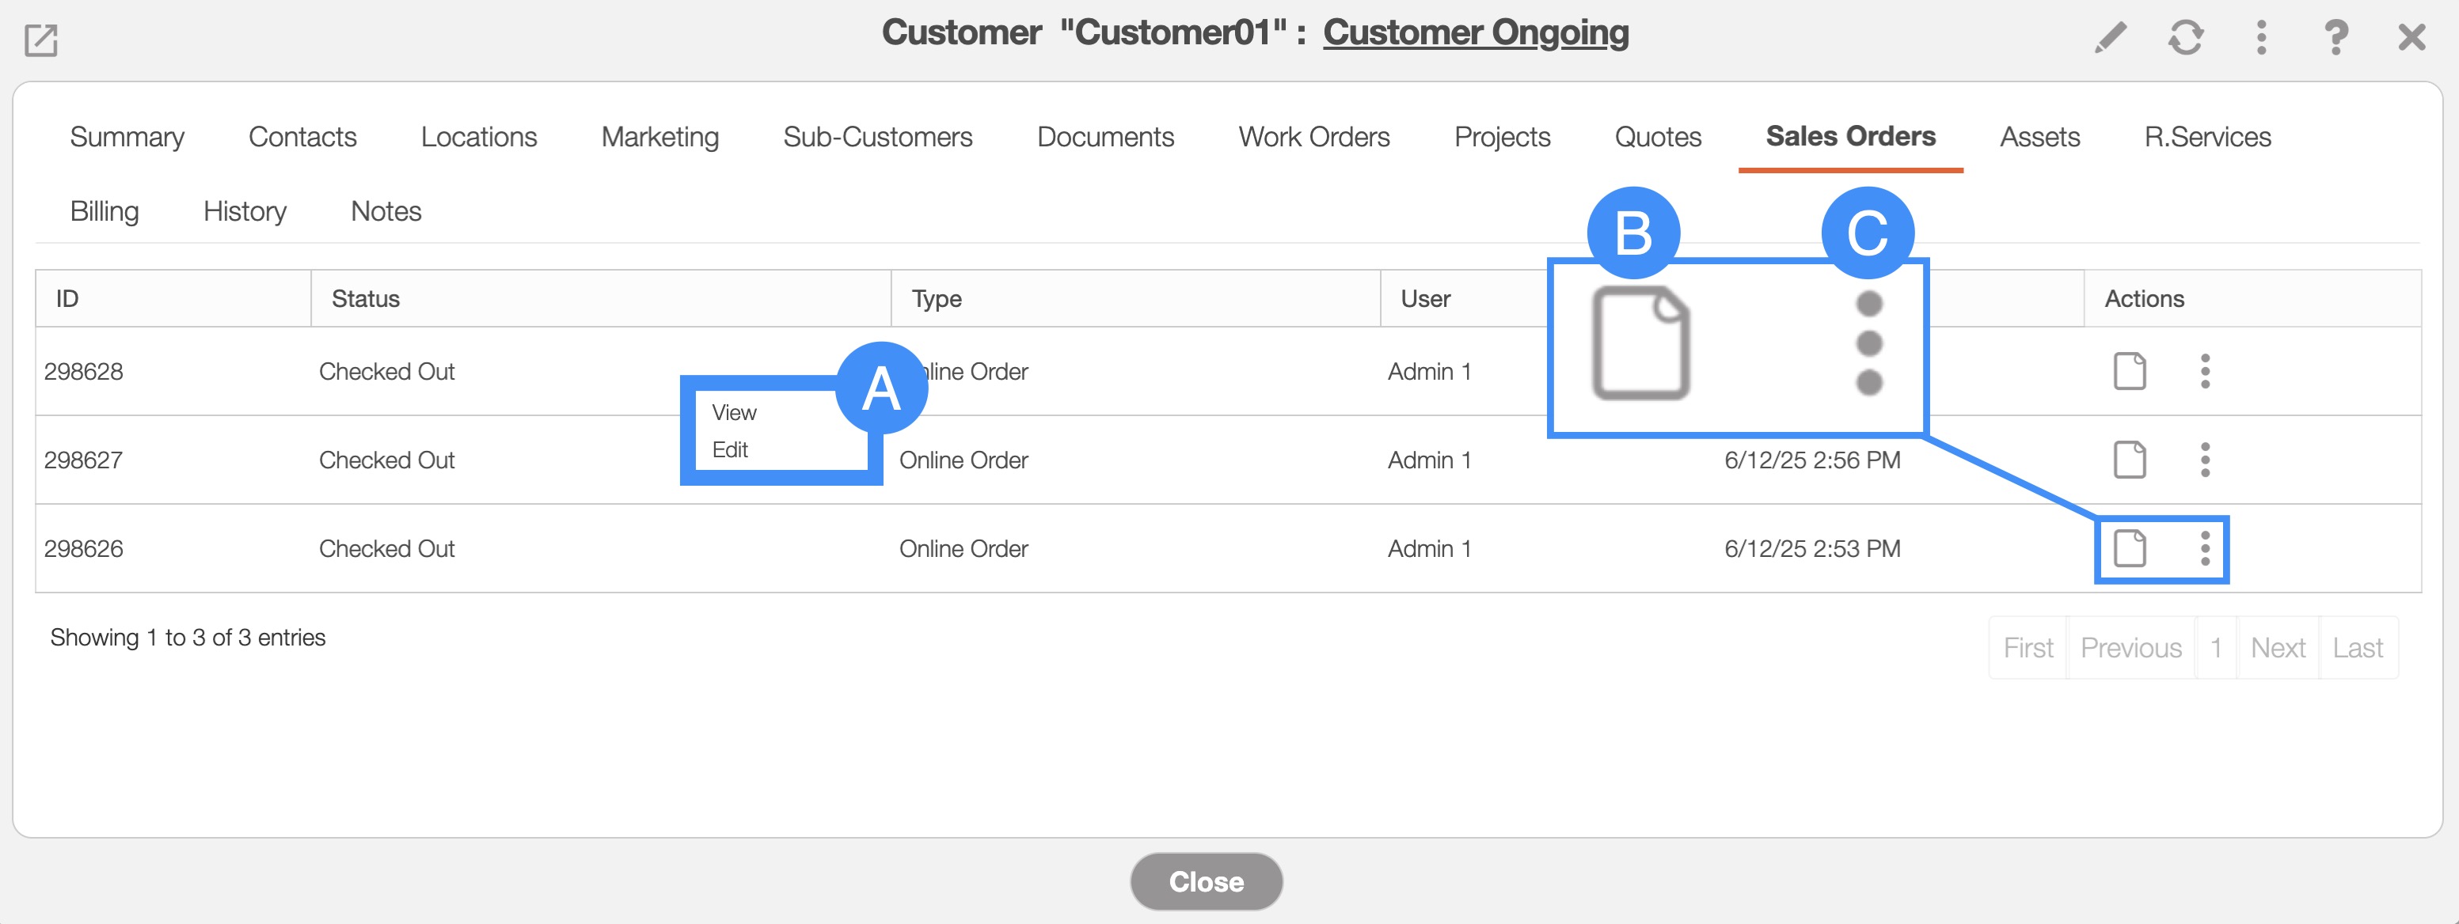Open document icon for order 298626
The height and width of the screenshot is (924, 2459).
point(2129,548)
